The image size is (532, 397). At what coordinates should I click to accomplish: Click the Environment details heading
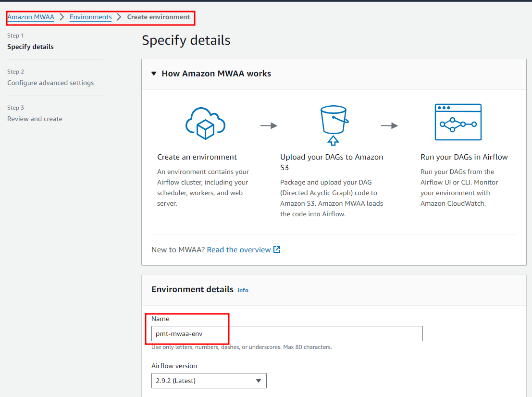pos(192,289)
